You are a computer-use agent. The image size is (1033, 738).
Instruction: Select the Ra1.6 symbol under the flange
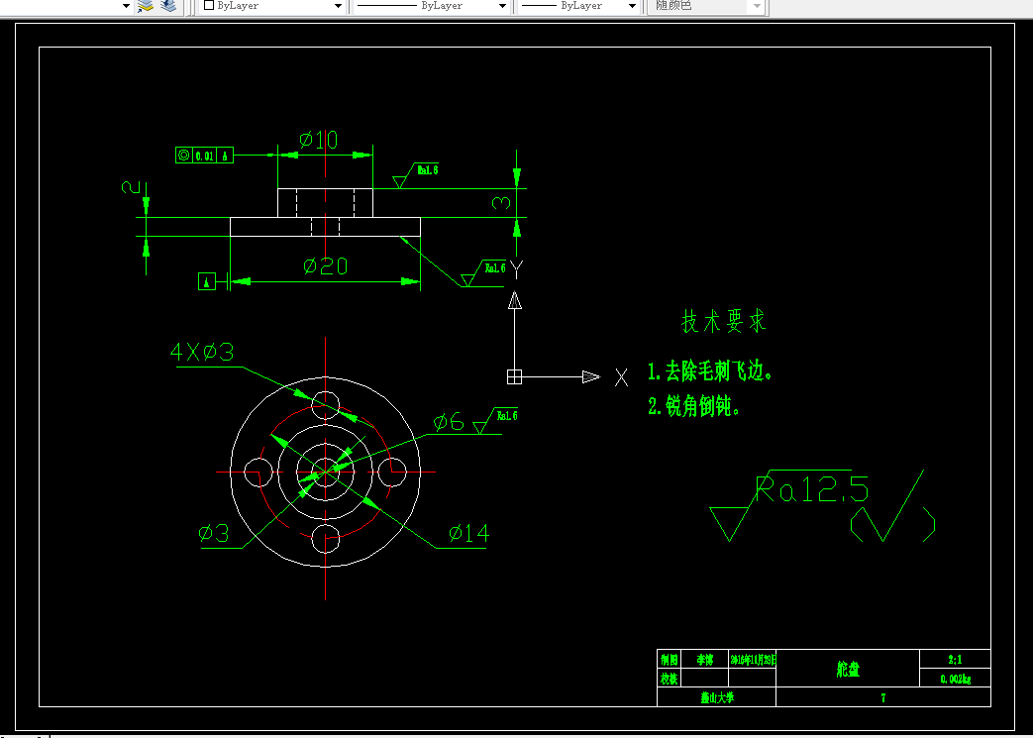(x=484, y=272)
